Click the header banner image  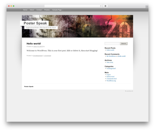pos(77,26)
